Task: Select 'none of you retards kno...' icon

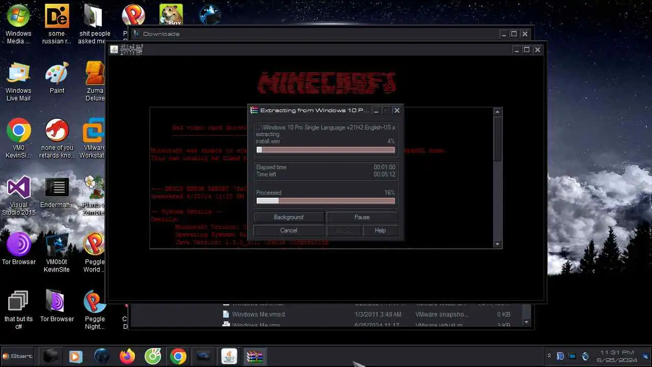Action: pos(57,139)
